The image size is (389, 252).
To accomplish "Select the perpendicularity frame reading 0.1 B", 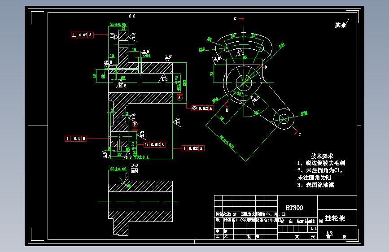I will tap(76, 139).
